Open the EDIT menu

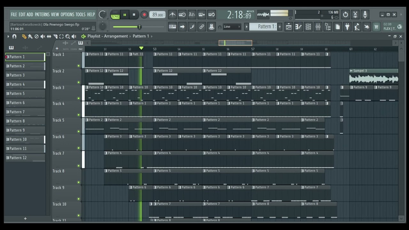[x=22, y=15]
